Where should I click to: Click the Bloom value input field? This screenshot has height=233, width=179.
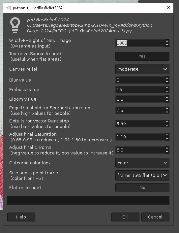coord(140,99)
